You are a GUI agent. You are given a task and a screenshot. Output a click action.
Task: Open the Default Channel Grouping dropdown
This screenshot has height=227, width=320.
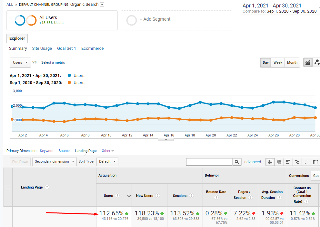coord(102,4)
